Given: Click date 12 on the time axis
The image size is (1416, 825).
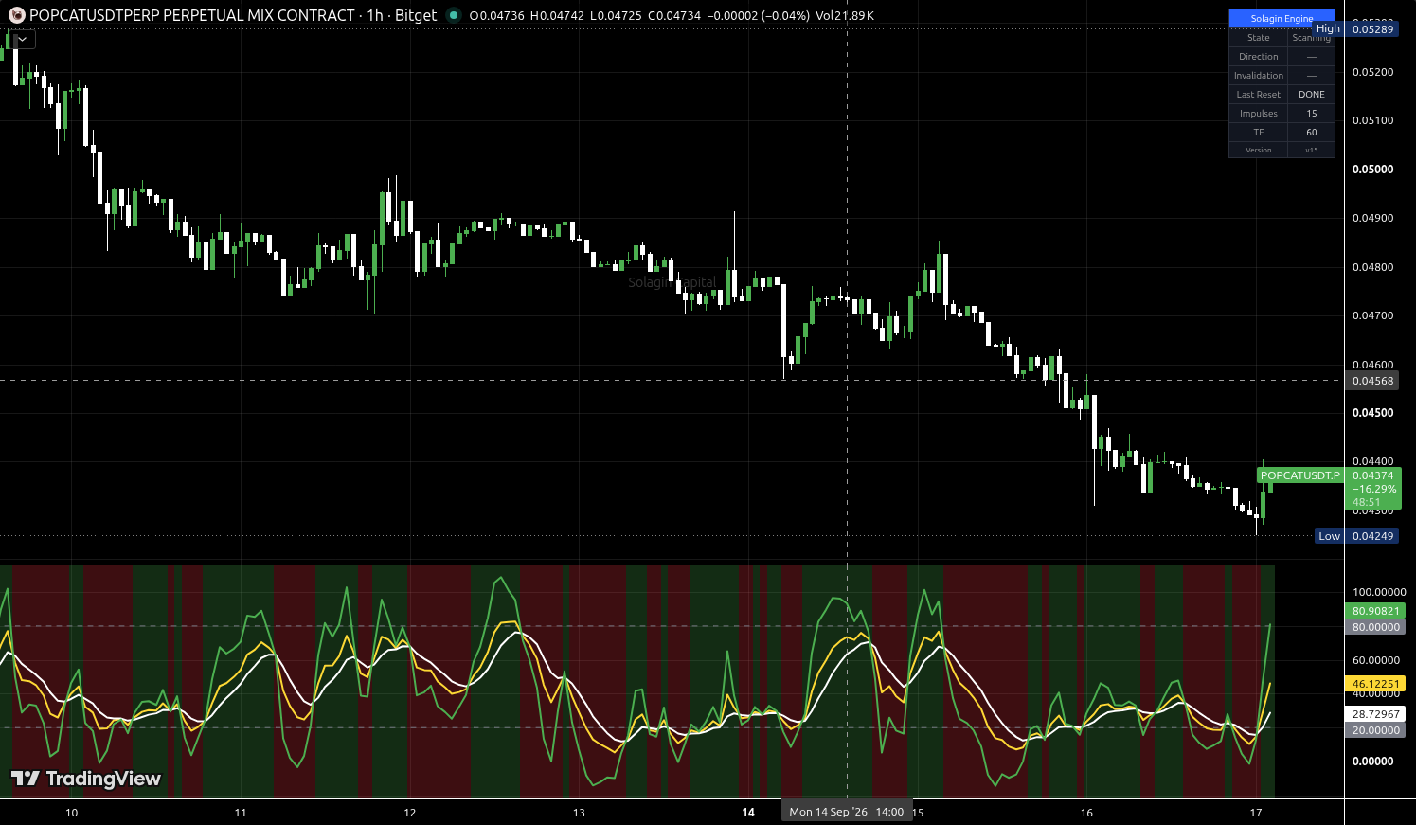Looking at the screenshot, I should tap(410, 813).
